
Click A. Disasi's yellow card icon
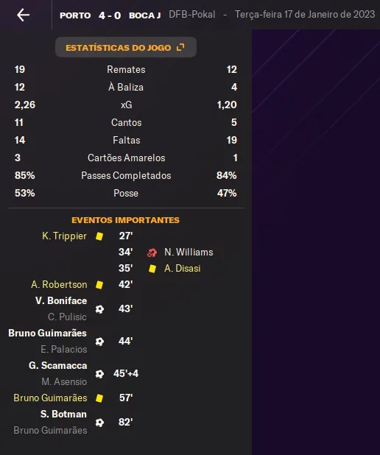pos(152,269)
